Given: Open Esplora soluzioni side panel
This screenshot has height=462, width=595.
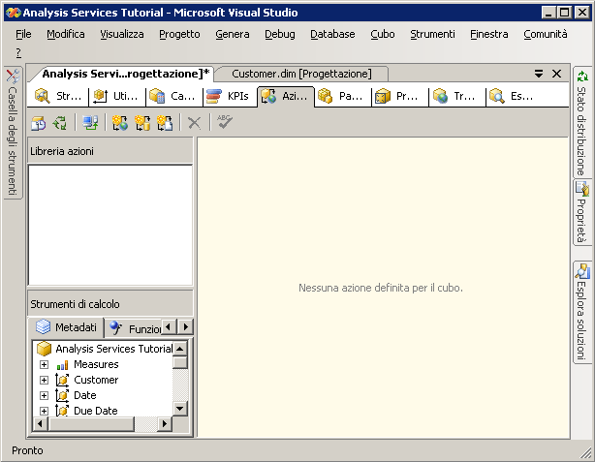Looking at the screenshot, I should pos(581,312).
